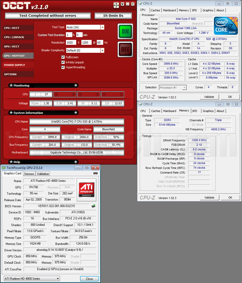Open the OPTIONS tab in OCCT
242x283 pixels.
coord(18,74)
